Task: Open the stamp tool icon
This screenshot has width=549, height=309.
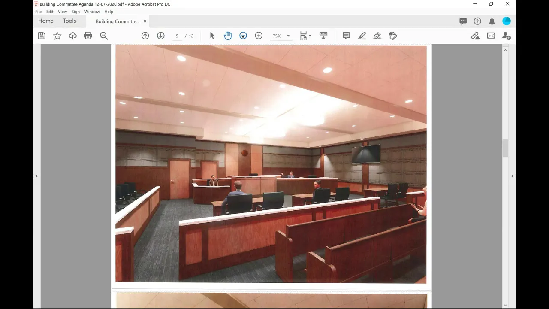Action: 393,36
